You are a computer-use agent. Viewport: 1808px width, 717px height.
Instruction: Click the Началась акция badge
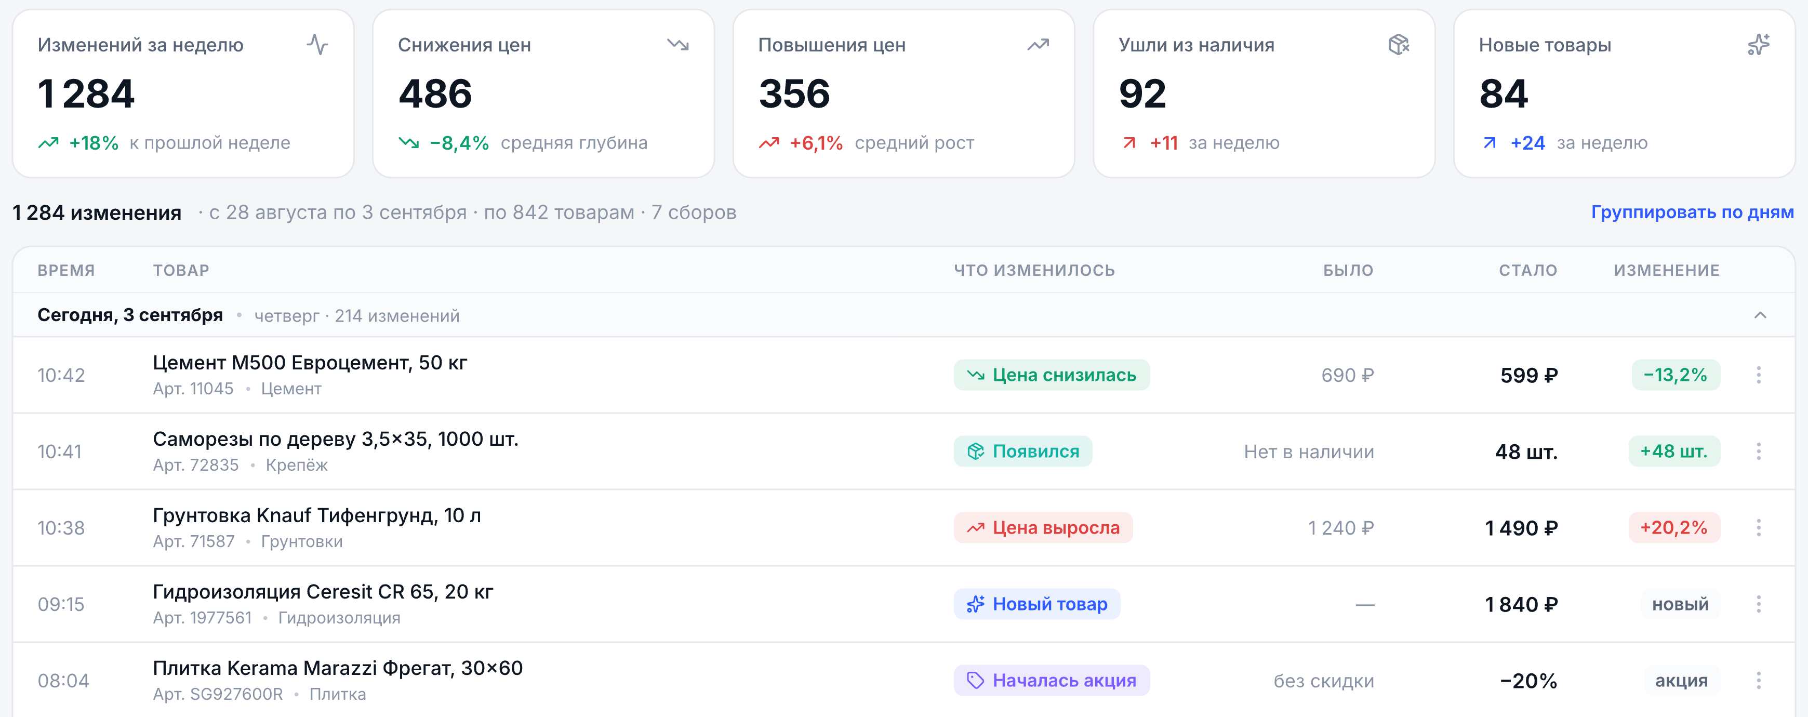pyautogui.click(x=1052, y=681)
